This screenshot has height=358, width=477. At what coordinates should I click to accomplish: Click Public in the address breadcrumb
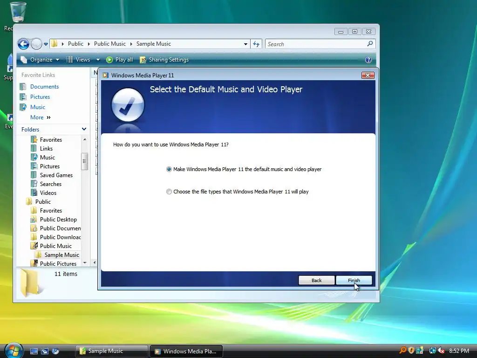(75, 44)
